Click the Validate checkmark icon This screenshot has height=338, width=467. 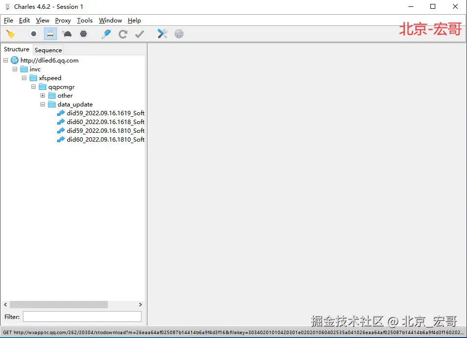[140, 34]
